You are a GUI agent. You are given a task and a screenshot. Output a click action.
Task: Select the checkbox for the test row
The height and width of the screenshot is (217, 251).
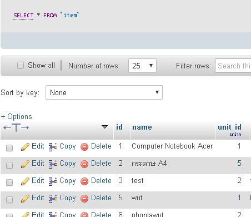9,183
